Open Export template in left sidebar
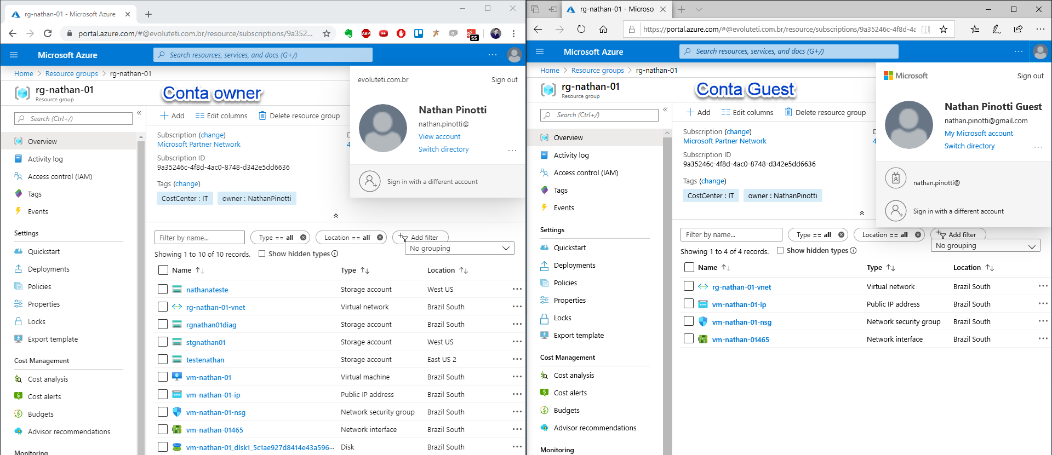 point(53,339)
